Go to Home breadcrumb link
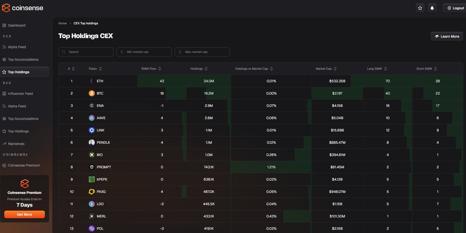 [63, 23]
